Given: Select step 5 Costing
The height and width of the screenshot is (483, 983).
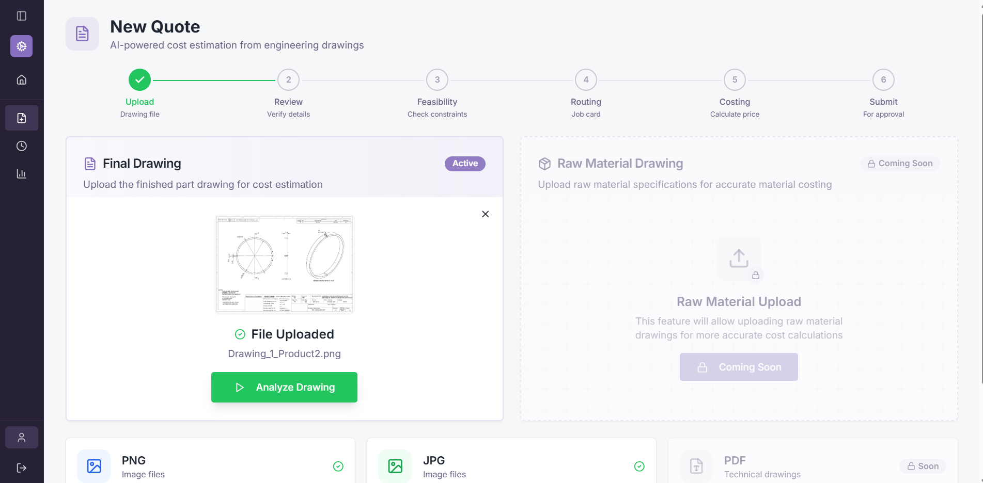Looking at the screenshot, I should [735, 80].
